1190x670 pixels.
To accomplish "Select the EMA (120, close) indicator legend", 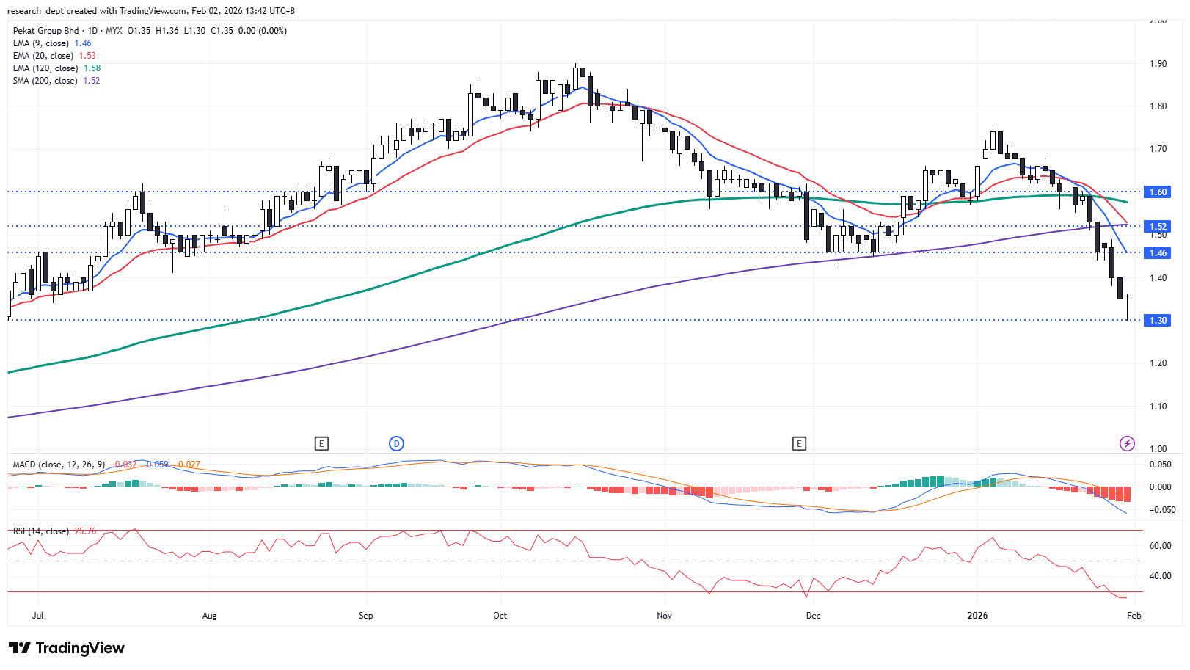I will coord(45,68).
